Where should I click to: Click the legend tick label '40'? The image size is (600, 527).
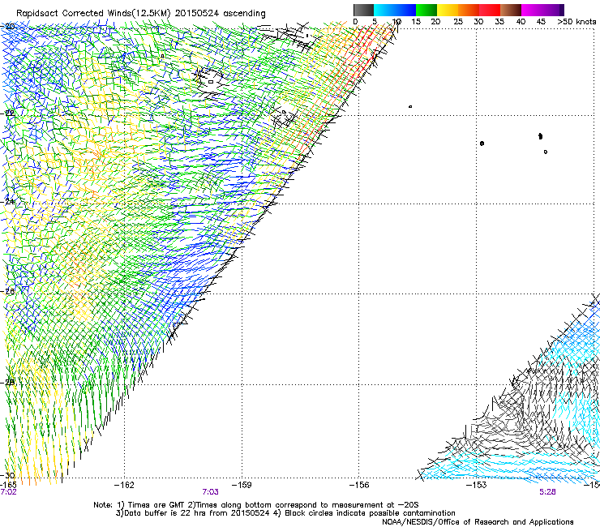521,22
